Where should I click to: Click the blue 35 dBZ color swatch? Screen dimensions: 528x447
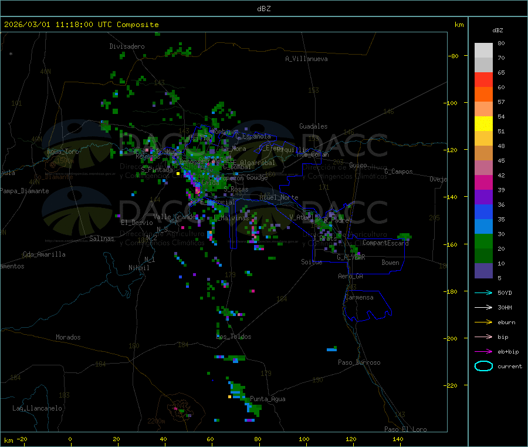pos(483,211)
